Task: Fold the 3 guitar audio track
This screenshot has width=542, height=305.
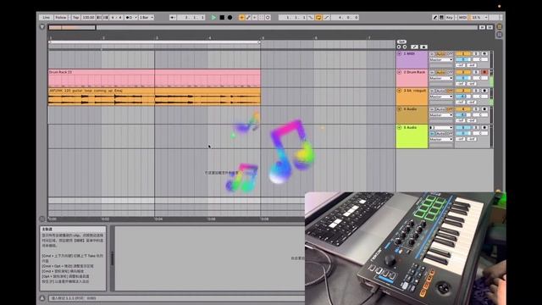Action: point(399,91)
